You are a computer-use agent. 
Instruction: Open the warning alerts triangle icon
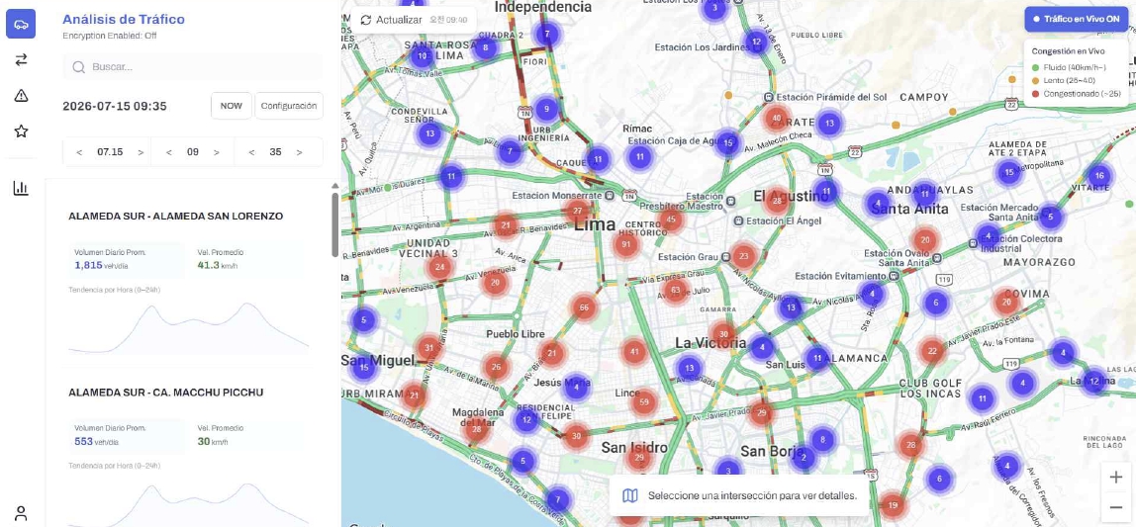[21, 96]
